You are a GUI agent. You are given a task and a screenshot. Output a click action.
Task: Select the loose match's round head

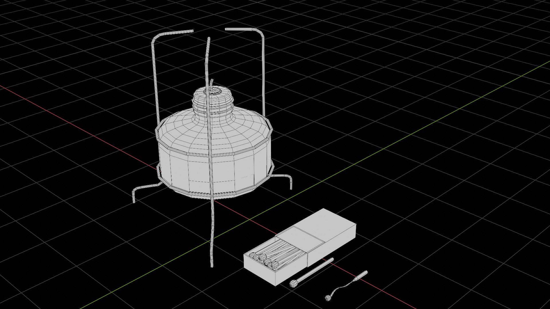pos(293,284)
